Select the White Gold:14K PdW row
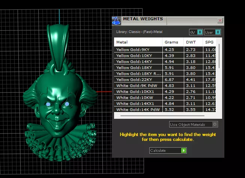This screenshot has height=178, width=245. pyautogui.click(x=165, y=109)
